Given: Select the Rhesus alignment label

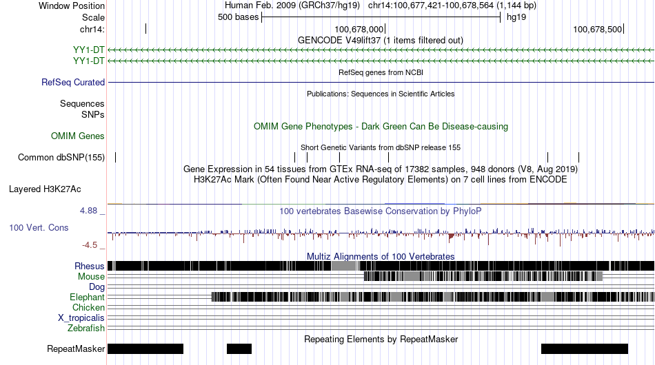Looking at the screenshot, I should pyautogui.click(x=90, y=266).
